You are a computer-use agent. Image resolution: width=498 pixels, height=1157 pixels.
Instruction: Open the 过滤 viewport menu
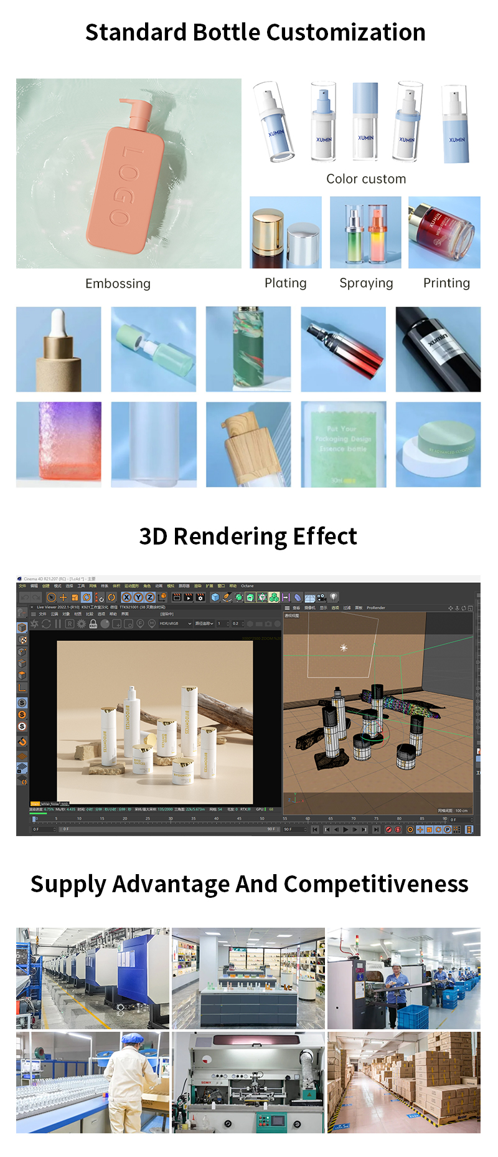point(347,607)
